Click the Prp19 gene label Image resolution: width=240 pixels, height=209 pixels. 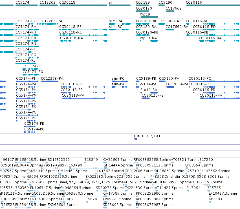[145, 14]
